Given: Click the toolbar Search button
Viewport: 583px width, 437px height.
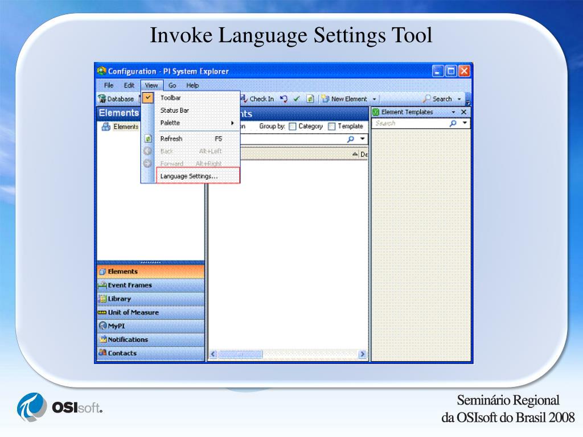Looking at the screenshot, I should click(438, 99).
